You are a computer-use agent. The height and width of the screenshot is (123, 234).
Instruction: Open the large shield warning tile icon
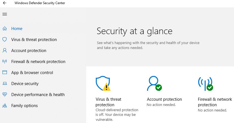click(103, 83)
